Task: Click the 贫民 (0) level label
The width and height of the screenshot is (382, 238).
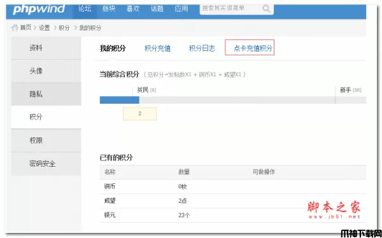Action: point(146,90)
